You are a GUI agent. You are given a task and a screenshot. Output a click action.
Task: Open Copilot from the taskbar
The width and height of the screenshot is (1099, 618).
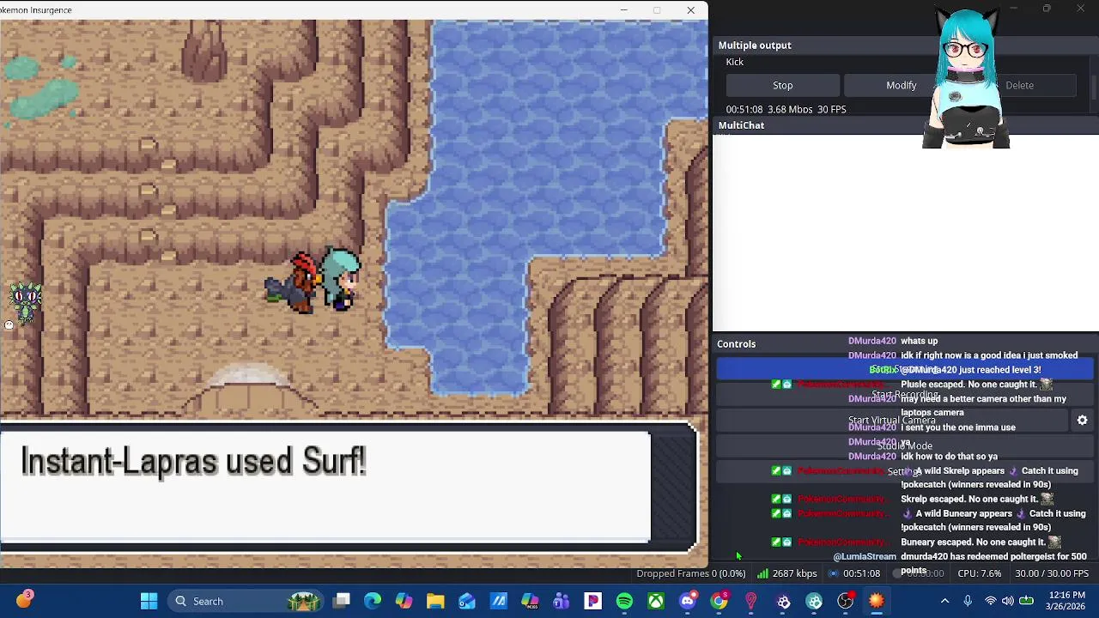click(404, 601)
